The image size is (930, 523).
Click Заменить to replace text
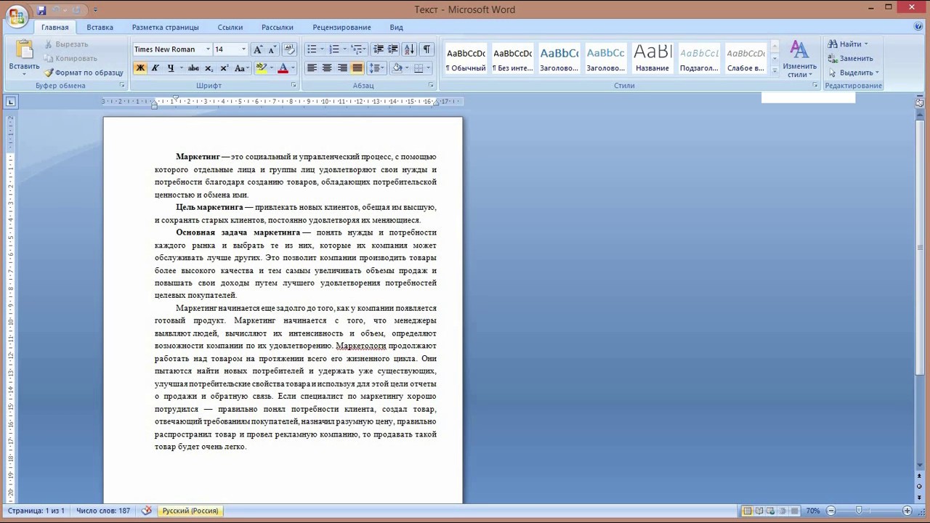850,58
